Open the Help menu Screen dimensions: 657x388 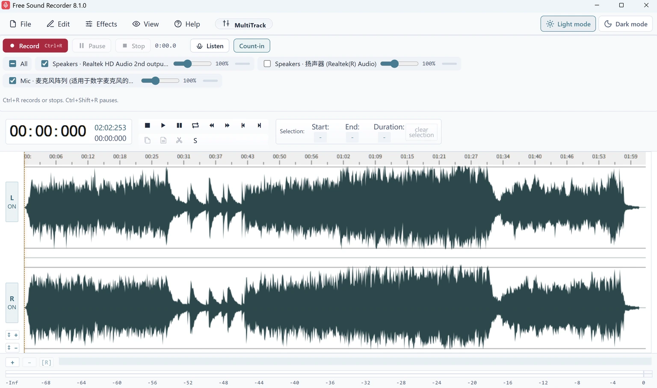coord(187,24)
